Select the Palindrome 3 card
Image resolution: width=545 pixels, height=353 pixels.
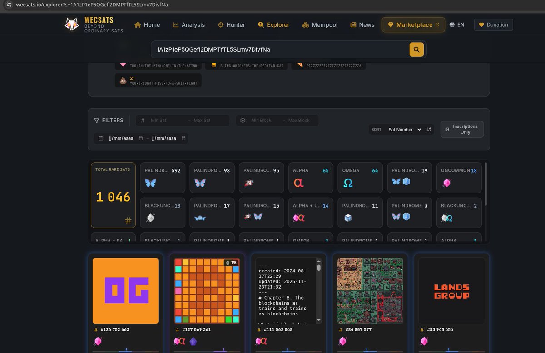(410, 213)
